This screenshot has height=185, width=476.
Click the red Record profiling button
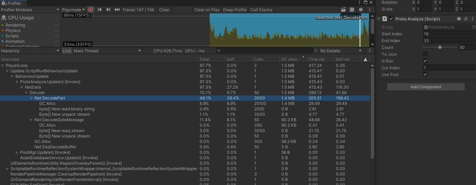(90, 10)
